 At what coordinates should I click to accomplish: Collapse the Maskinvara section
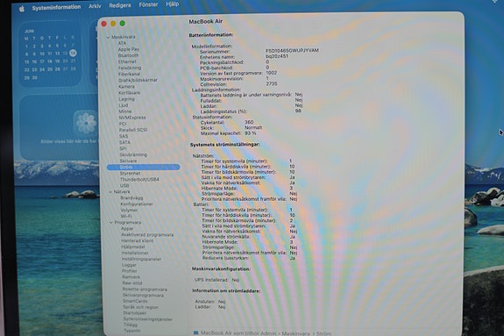(108, 38)
